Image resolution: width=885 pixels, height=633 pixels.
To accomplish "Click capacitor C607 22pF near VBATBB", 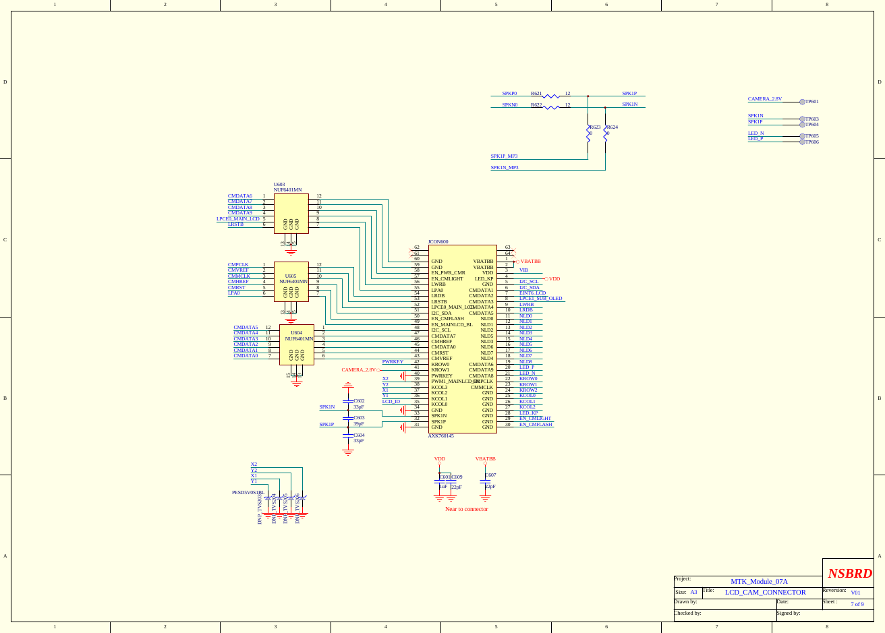I will pyautogui.click(x=484, y=483).
